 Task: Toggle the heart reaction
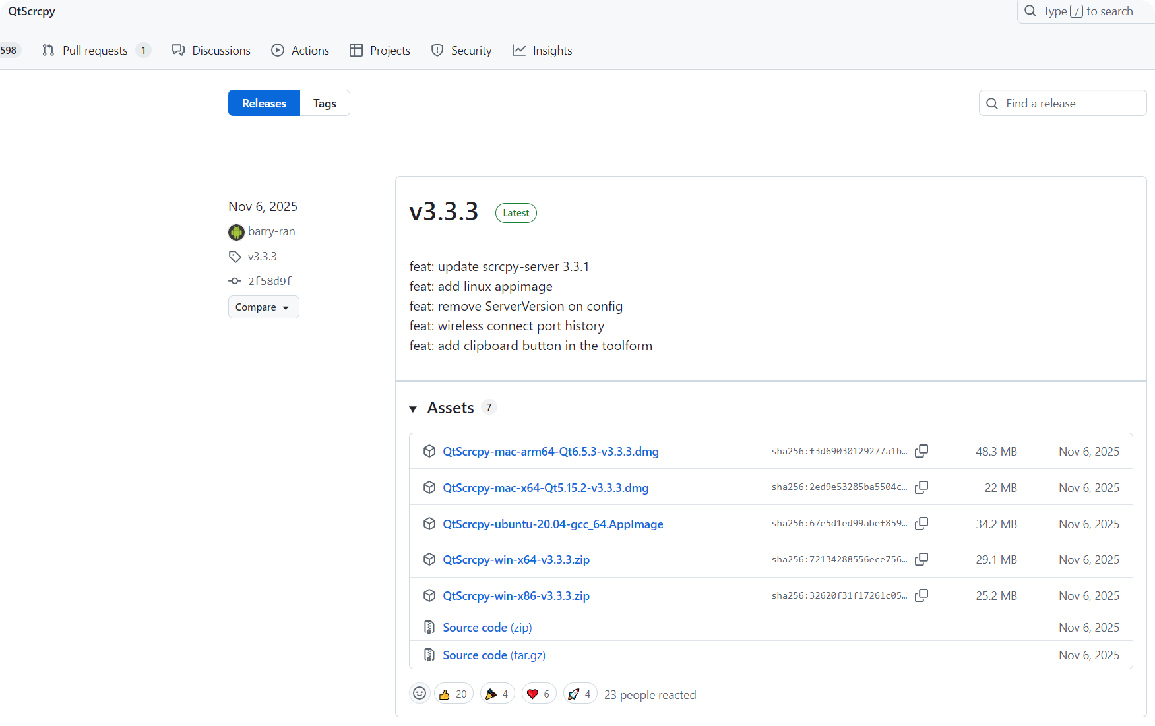pos(539,694)
